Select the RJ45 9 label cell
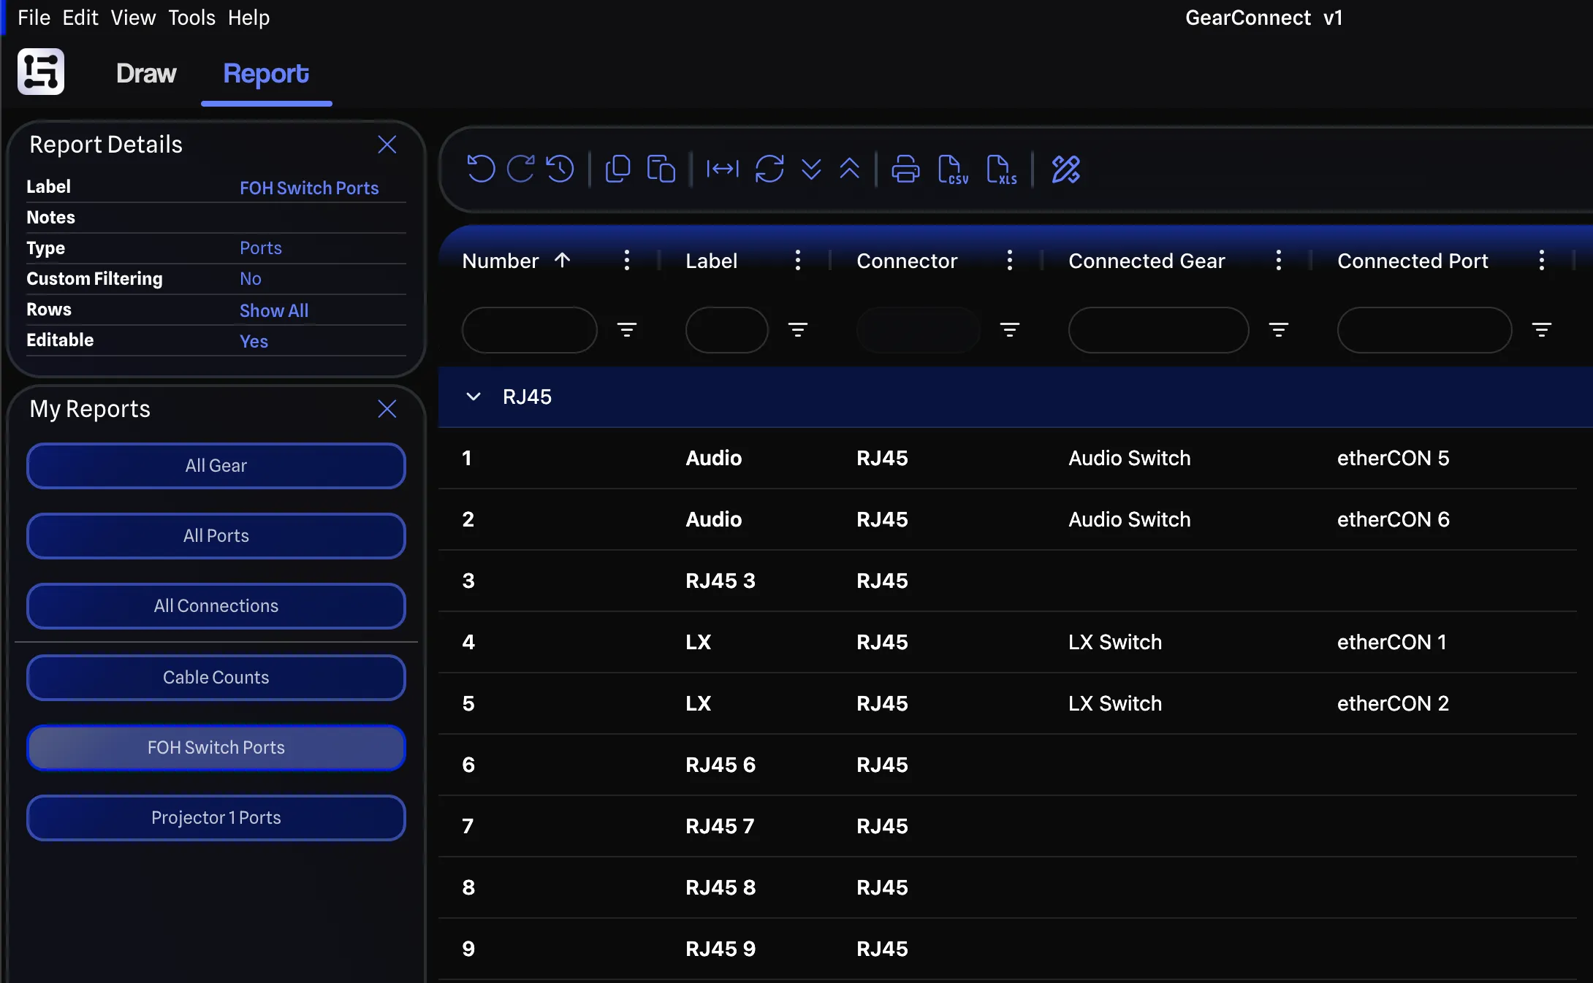The image size is (1593, 983). click(721, 949)
